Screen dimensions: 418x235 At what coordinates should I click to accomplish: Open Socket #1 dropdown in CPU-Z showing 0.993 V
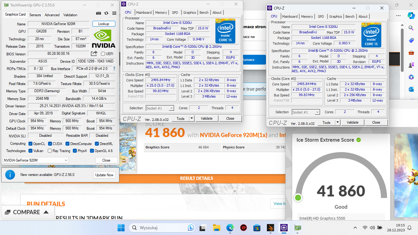[306, 112]
